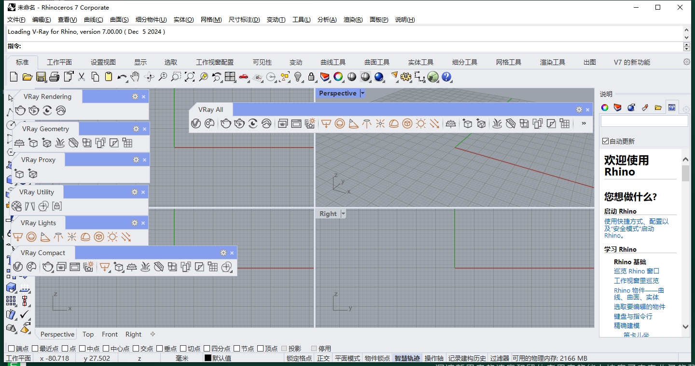Open the 渲染(R) menu
695x366 pixels.
click(x=353, y=20)
